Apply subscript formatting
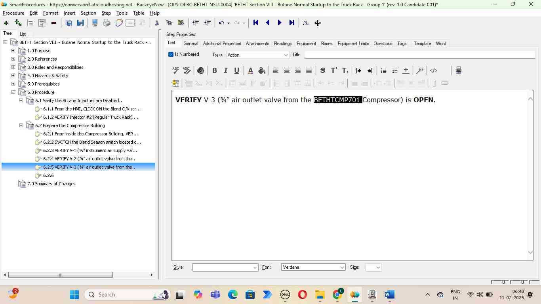This screenshot has height=304, width=541. click(345, 70)
